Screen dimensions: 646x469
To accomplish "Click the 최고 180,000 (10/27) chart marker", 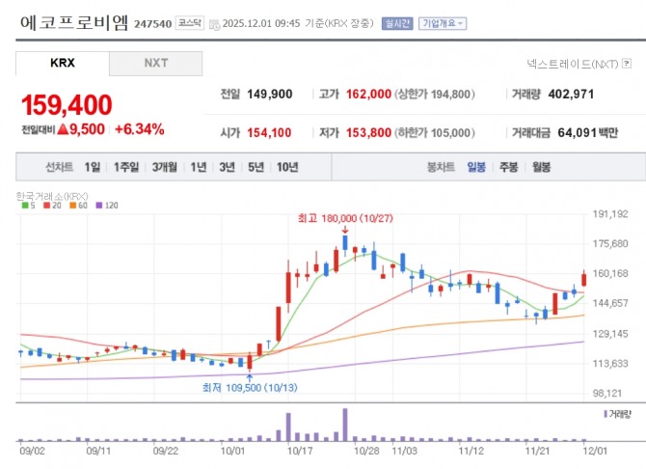I will point(345,218).
